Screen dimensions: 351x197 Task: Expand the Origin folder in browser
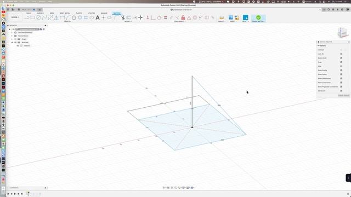12,39
